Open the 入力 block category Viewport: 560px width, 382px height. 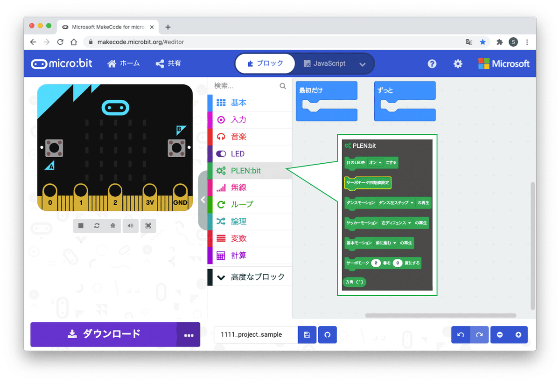tap(250, 120)
